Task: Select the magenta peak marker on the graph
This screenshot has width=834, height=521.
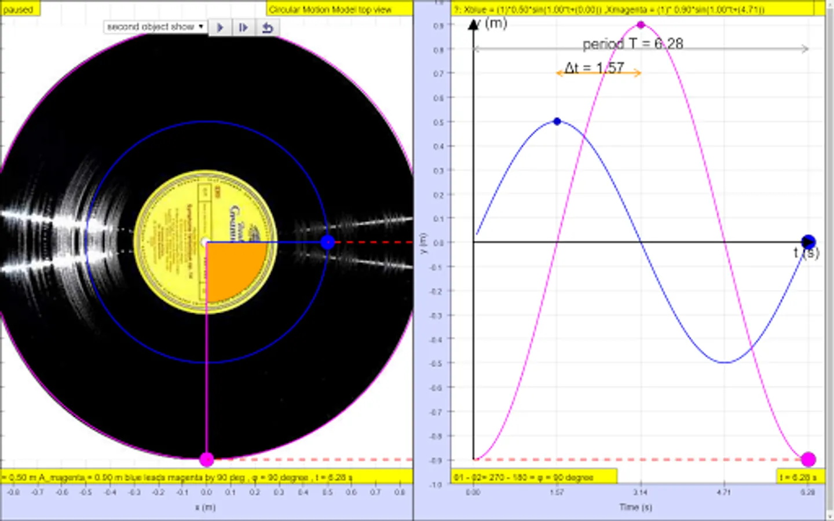Action: click(641, 25)
